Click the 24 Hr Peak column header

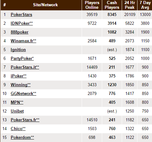click(x=130, y=5)
